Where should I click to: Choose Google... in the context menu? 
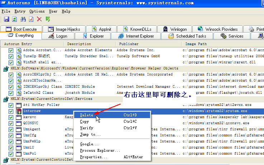[112, 144]
